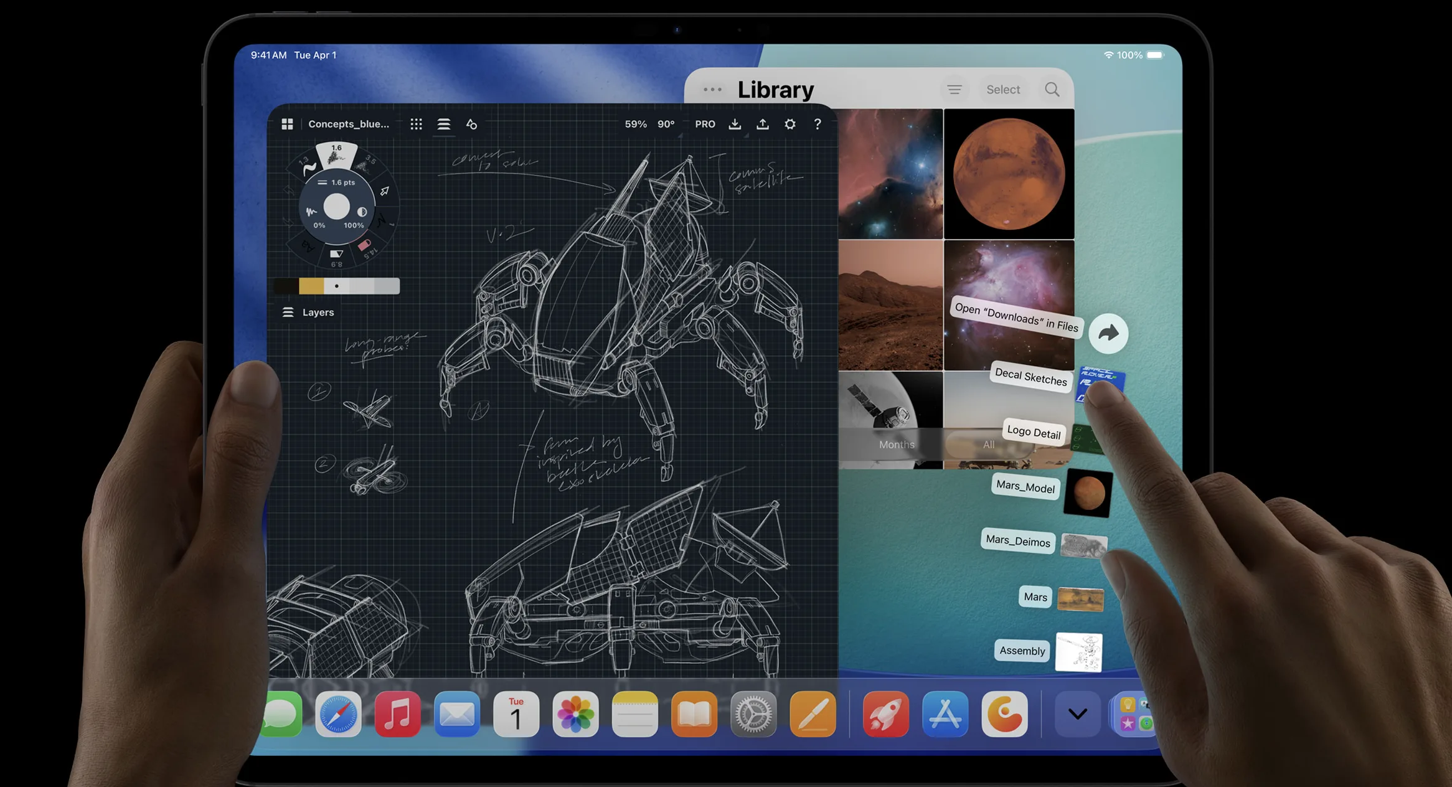
Task: Open Concepts settings via the gear icon
Action: 790,124
